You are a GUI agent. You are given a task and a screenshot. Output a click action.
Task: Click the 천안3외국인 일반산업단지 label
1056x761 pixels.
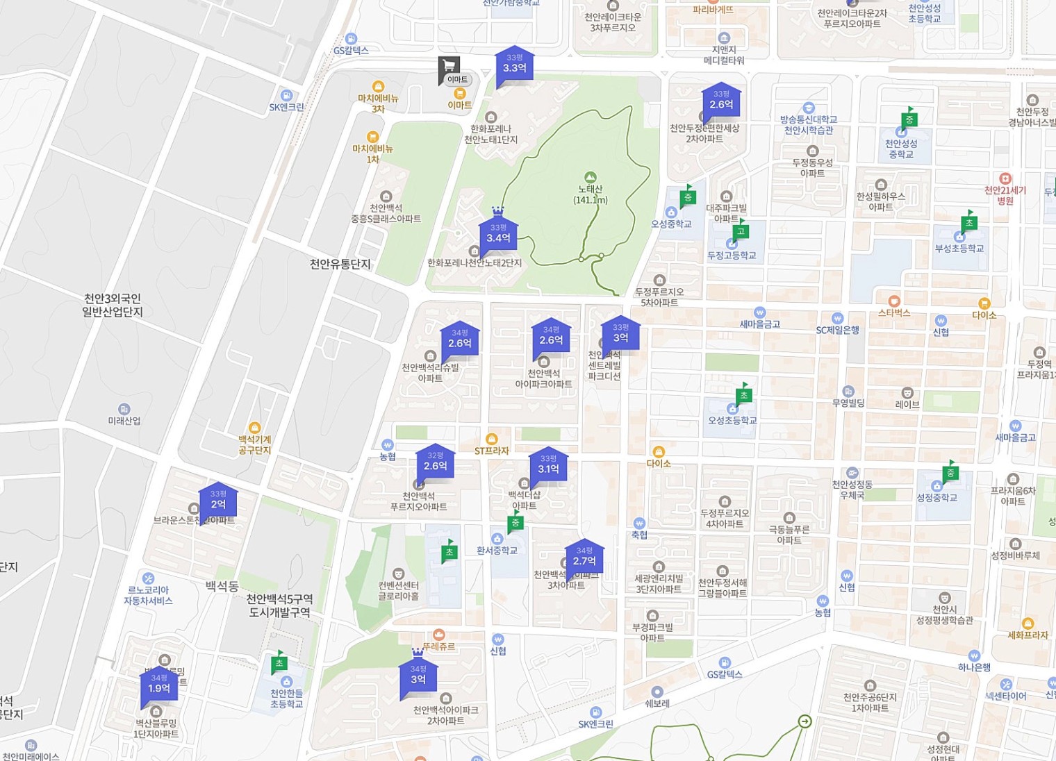click(x=113, y=306)
